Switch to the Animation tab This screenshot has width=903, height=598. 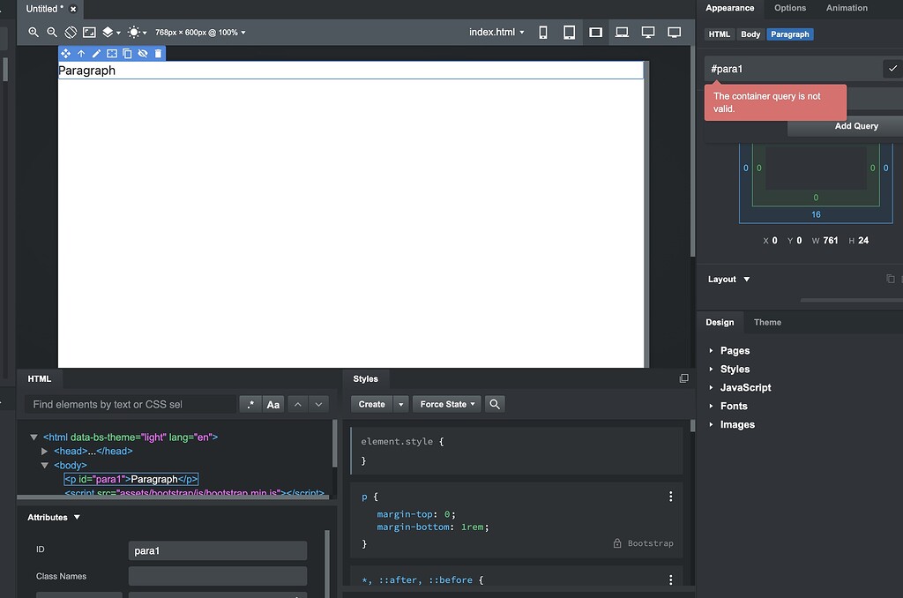846,8
